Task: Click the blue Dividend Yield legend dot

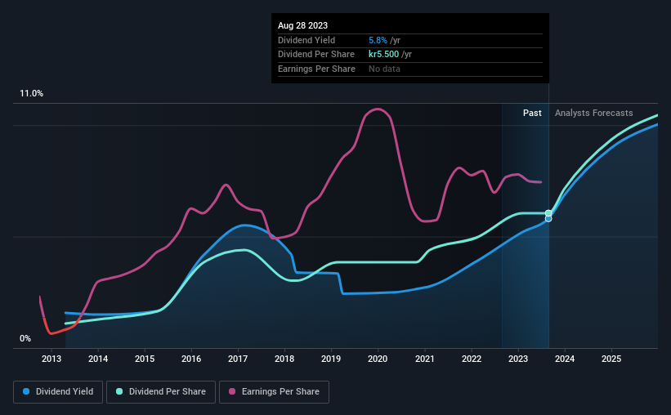Action: click(x=26, y=391)
